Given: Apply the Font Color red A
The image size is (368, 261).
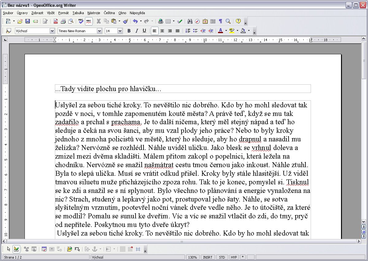Looking at the screenshot, I should point(220,31).
